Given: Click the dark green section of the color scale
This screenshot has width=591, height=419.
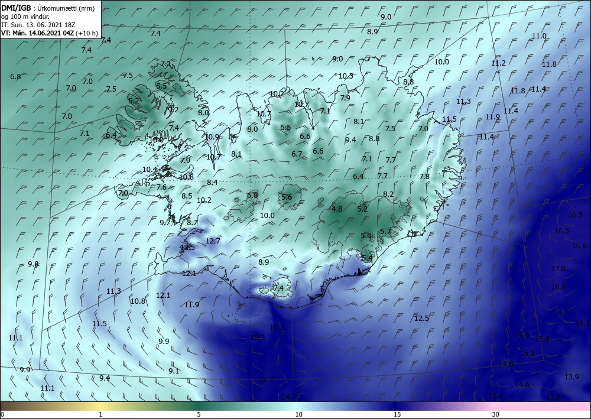Looking at the screenshot, I should pos(200,406).
